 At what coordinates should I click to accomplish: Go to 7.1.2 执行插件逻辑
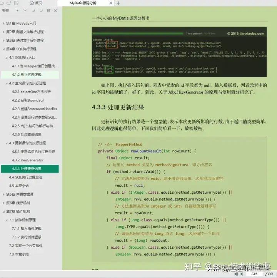pyautogui.click(x=27, y=237)
